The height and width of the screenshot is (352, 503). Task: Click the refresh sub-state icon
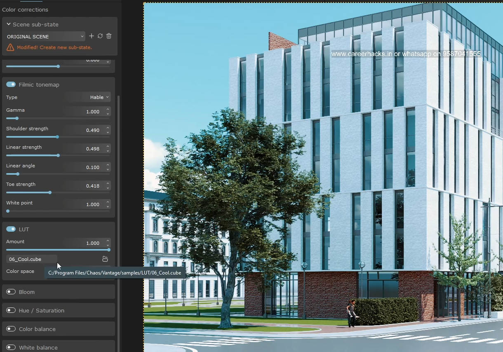(x=100, y=36)
